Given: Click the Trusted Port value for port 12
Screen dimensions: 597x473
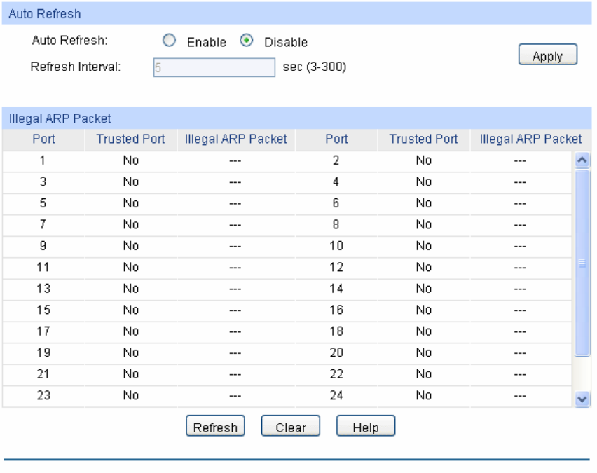Looking at the screenshot, I should 423,267.
